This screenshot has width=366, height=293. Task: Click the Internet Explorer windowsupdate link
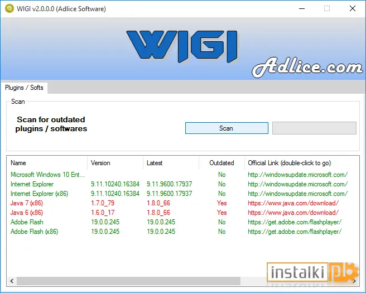tap(297, 184)
